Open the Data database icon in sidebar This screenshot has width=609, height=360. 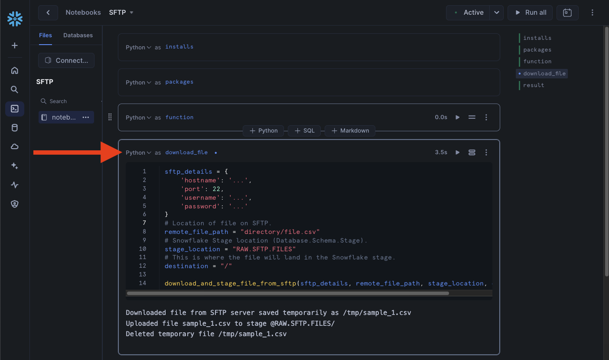pyautogui.click(x=15, y=128)
